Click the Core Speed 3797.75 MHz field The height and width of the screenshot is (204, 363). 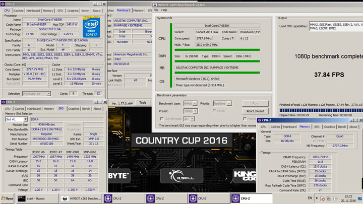point(35,70)
